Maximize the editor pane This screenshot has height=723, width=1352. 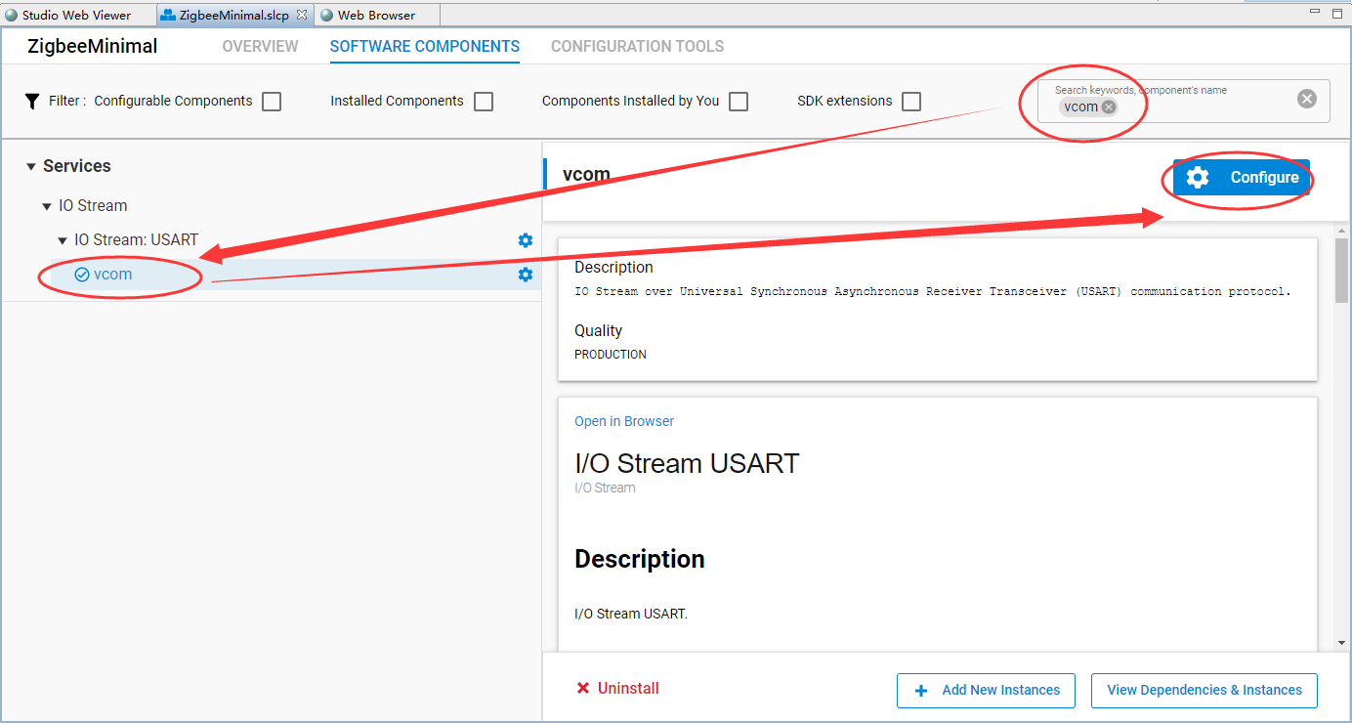click(1336, 13)
